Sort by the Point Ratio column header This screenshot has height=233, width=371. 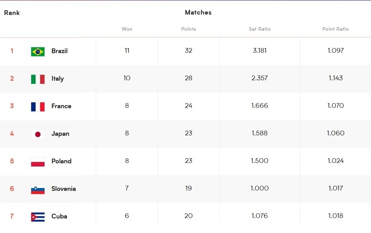click(x=336, y=29)
